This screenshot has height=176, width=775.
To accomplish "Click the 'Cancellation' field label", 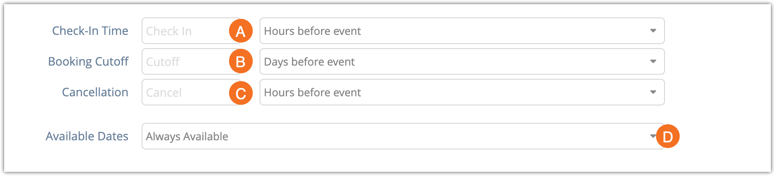I will point(95,92).
